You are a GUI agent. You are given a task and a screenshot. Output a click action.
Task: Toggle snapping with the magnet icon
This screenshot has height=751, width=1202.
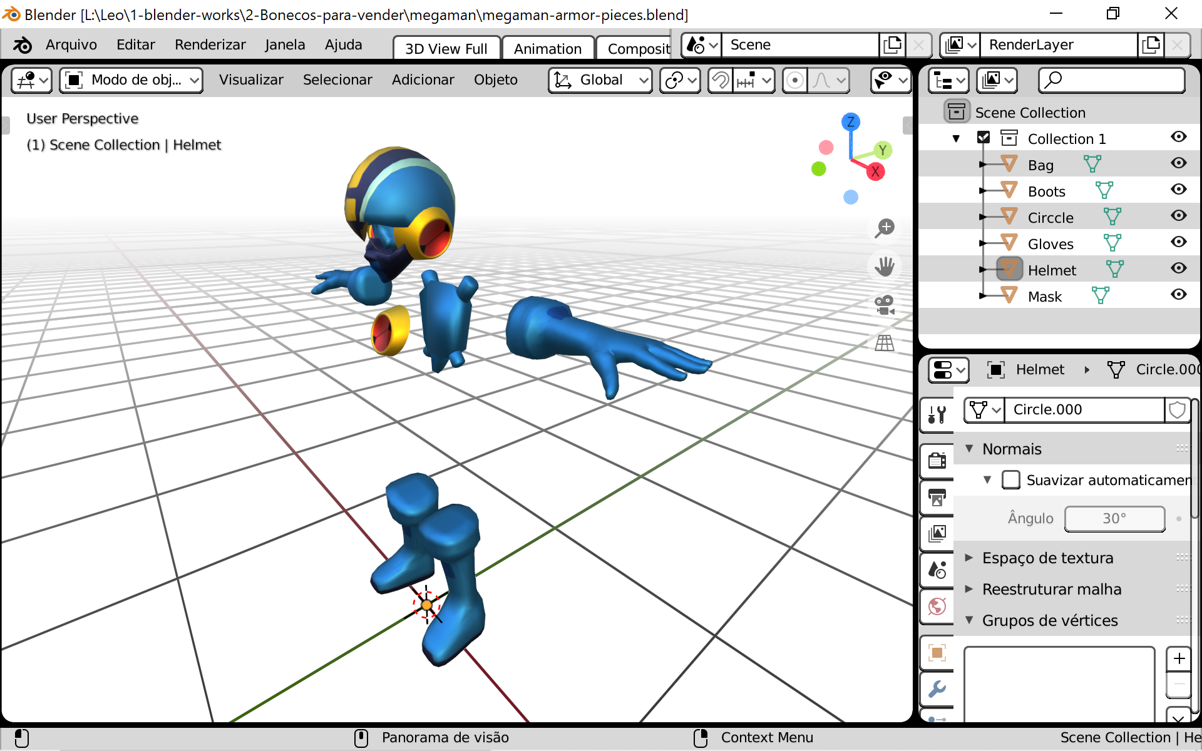(720, 80)
